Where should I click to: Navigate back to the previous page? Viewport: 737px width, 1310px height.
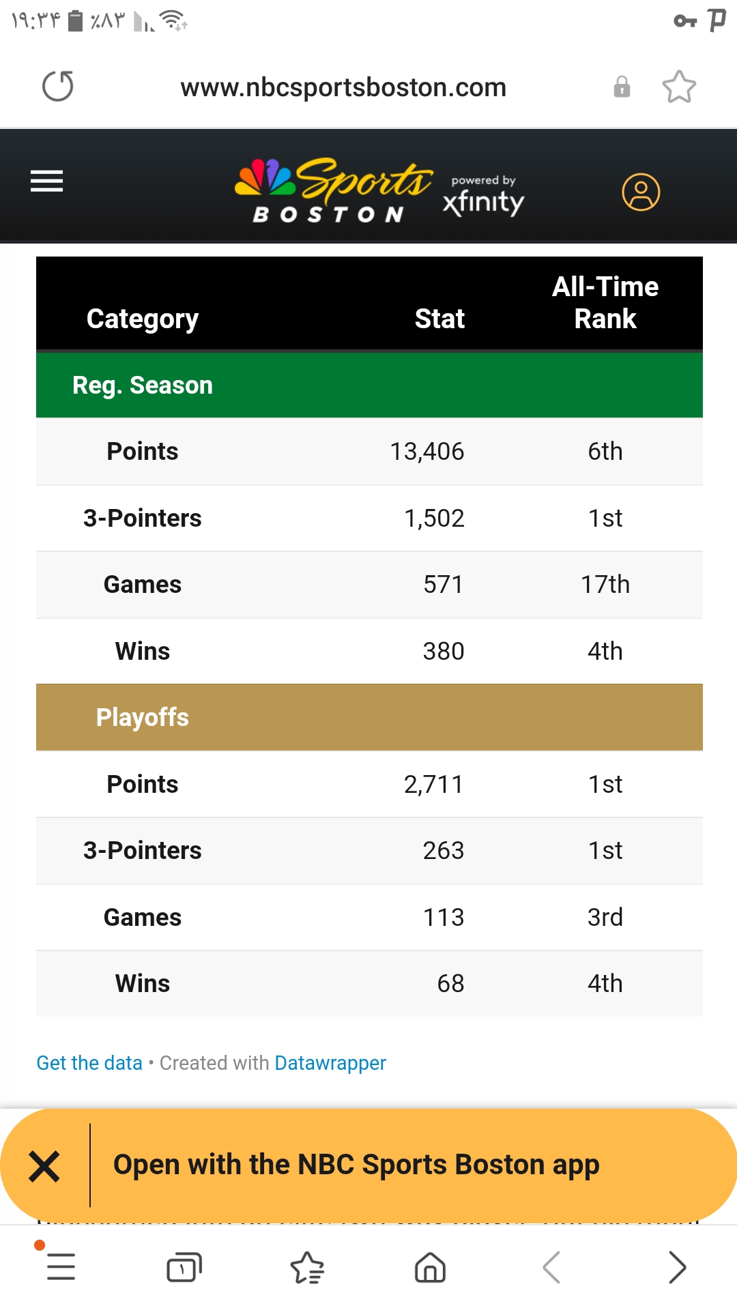pyautogui.click(x=552, y=1268)
